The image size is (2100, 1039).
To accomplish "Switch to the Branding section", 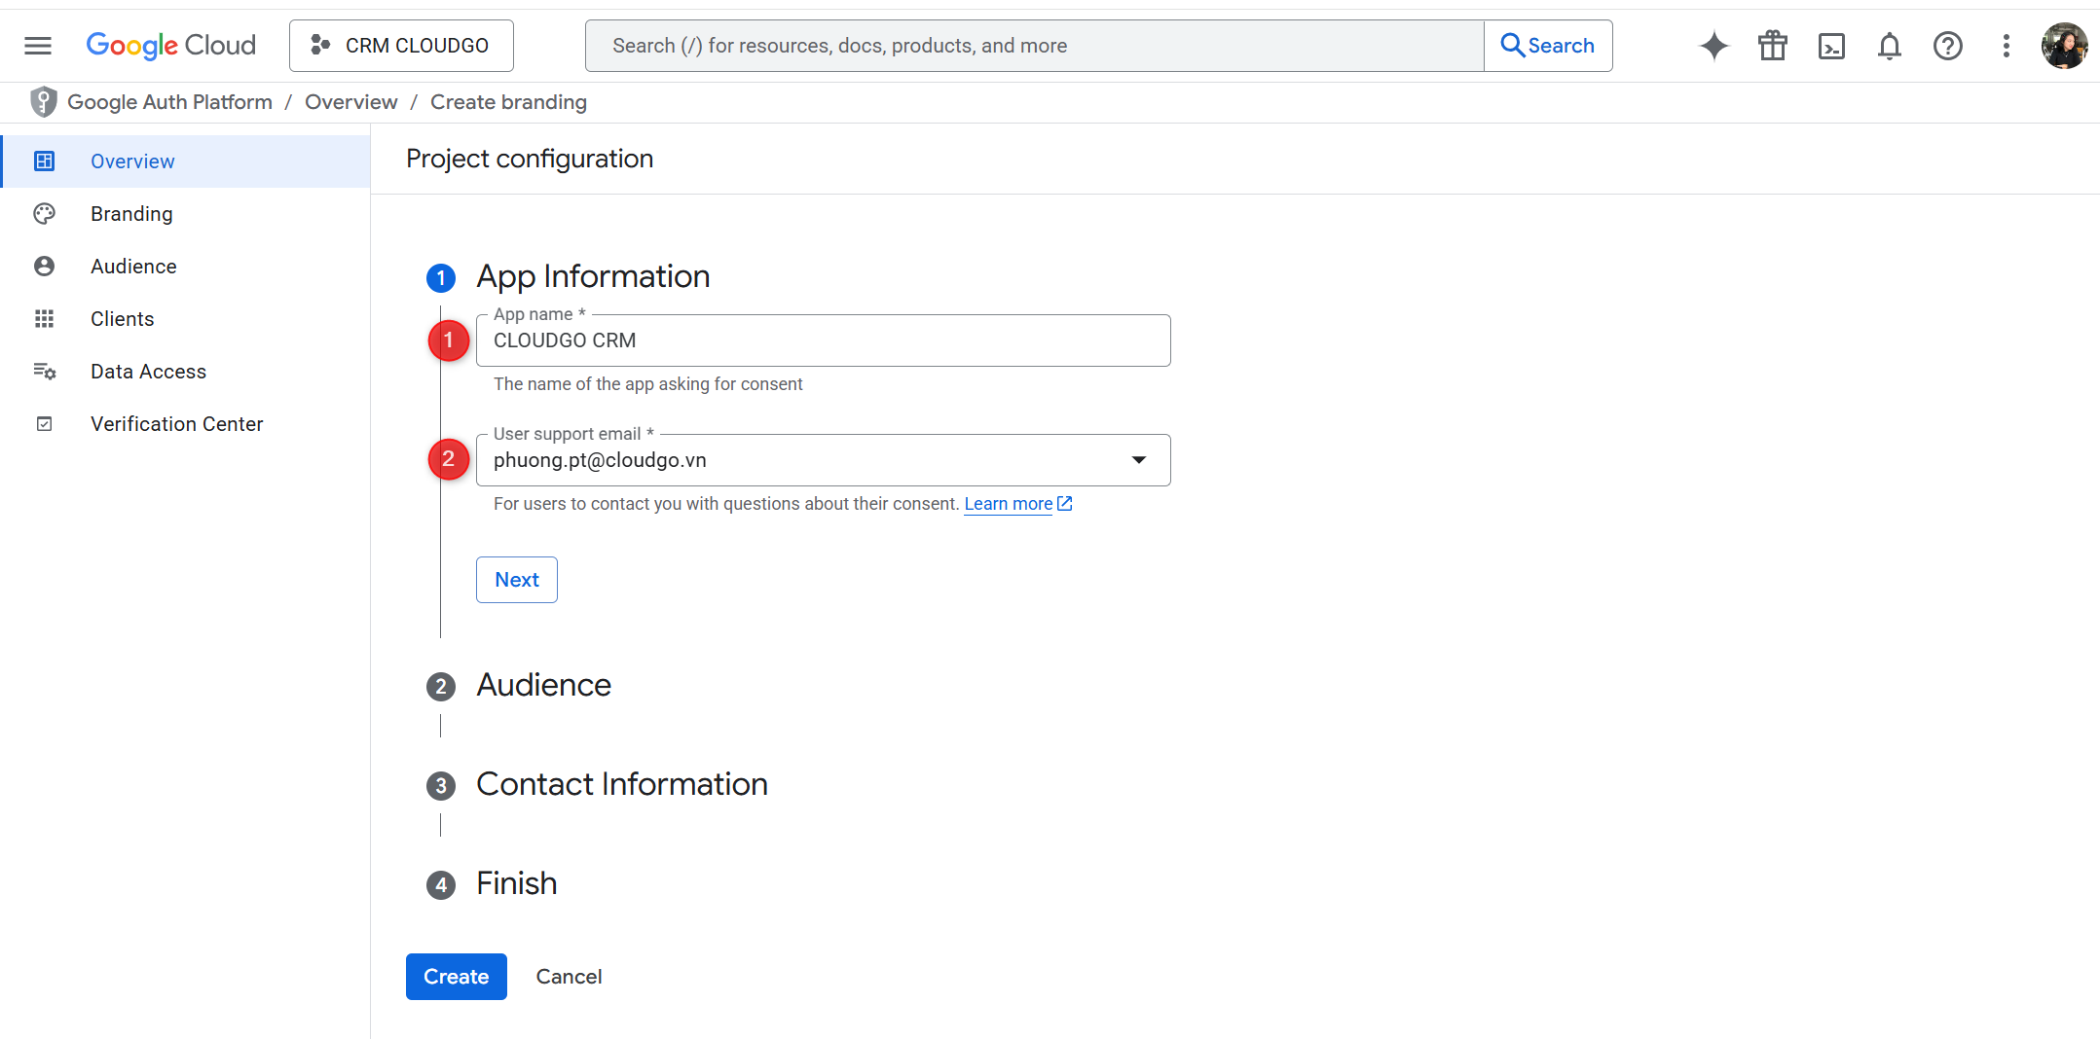I will coord(131,213).
